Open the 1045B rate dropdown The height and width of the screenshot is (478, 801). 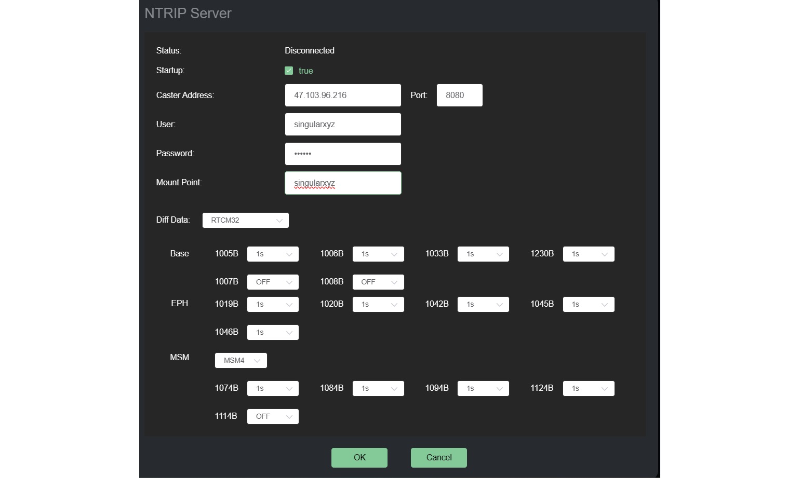(589, 304)
